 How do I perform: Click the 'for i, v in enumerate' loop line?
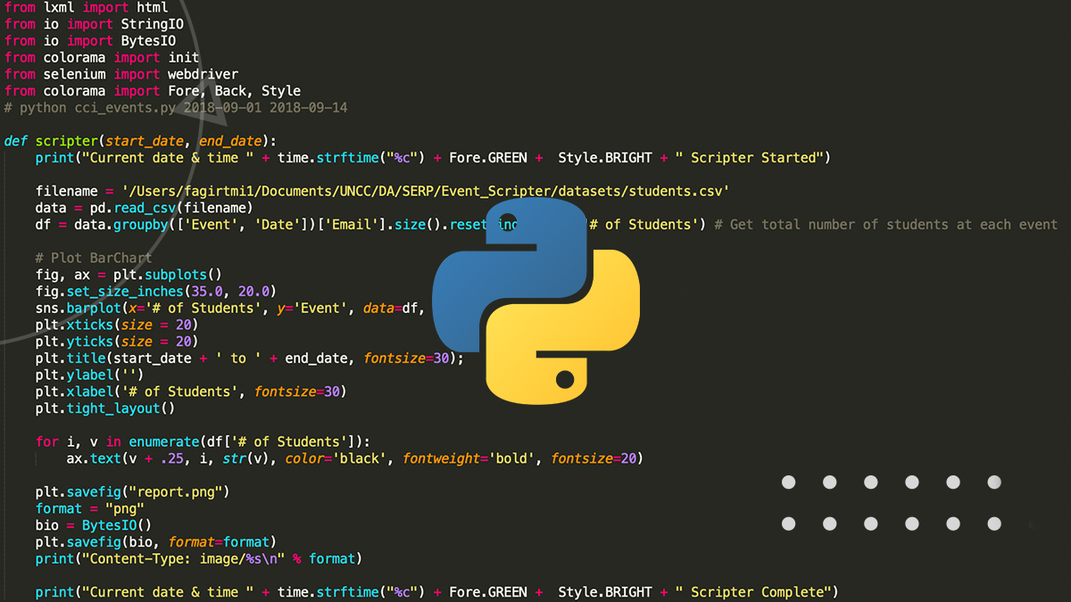click(203, 441)
